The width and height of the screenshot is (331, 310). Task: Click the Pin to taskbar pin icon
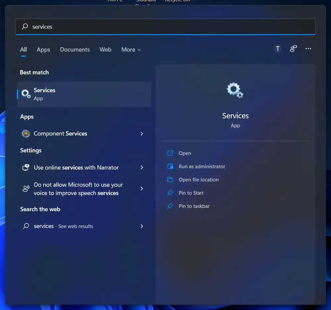coord(170,206)
